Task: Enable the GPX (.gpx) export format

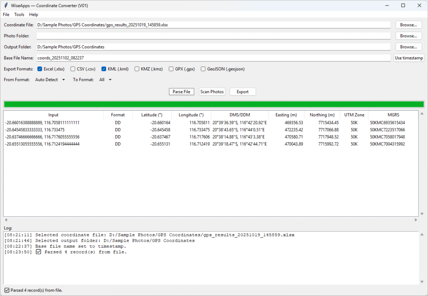Action: click(171, 69)
